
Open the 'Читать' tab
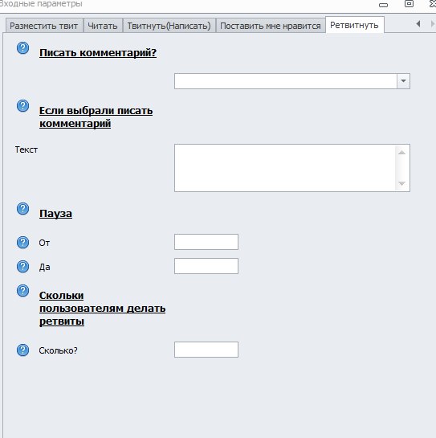tap(103, 26)
